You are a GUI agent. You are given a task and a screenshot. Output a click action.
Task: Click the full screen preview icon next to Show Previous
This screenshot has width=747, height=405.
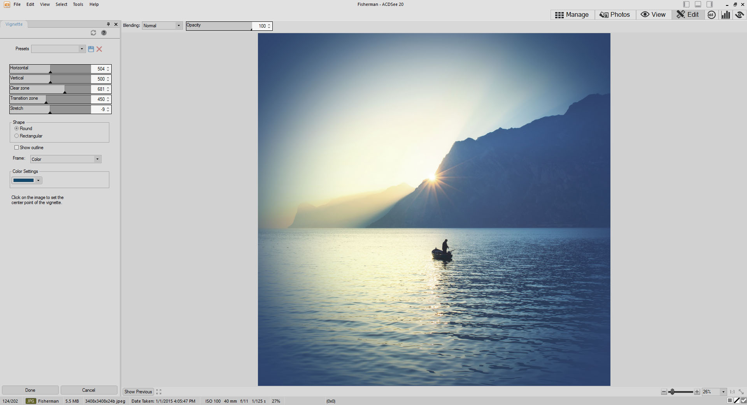159,392
